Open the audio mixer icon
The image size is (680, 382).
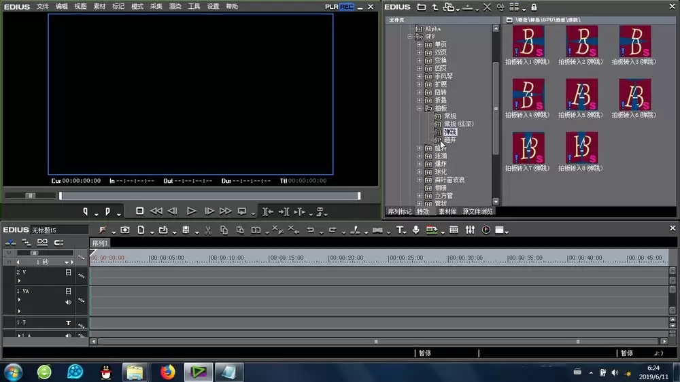point(470,230)
